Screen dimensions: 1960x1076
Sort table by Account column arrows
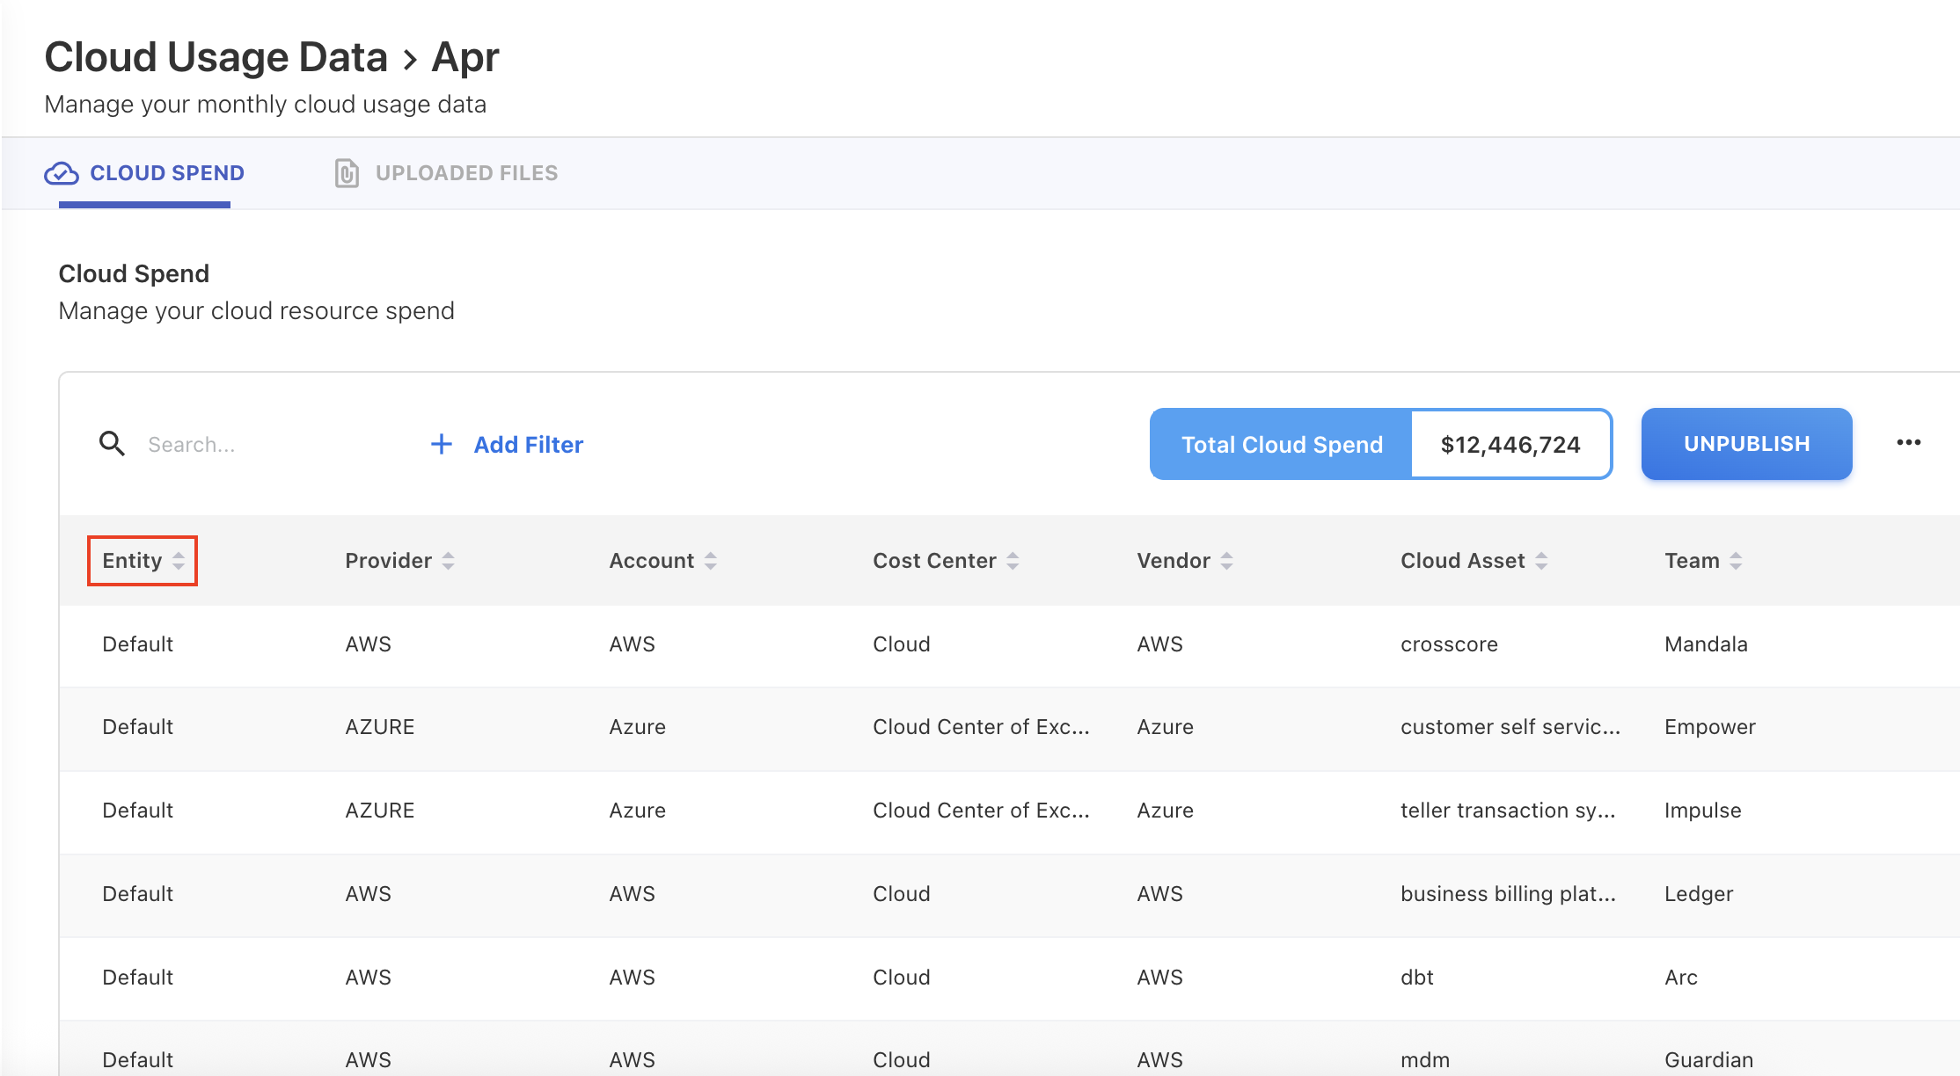(711, 561)
